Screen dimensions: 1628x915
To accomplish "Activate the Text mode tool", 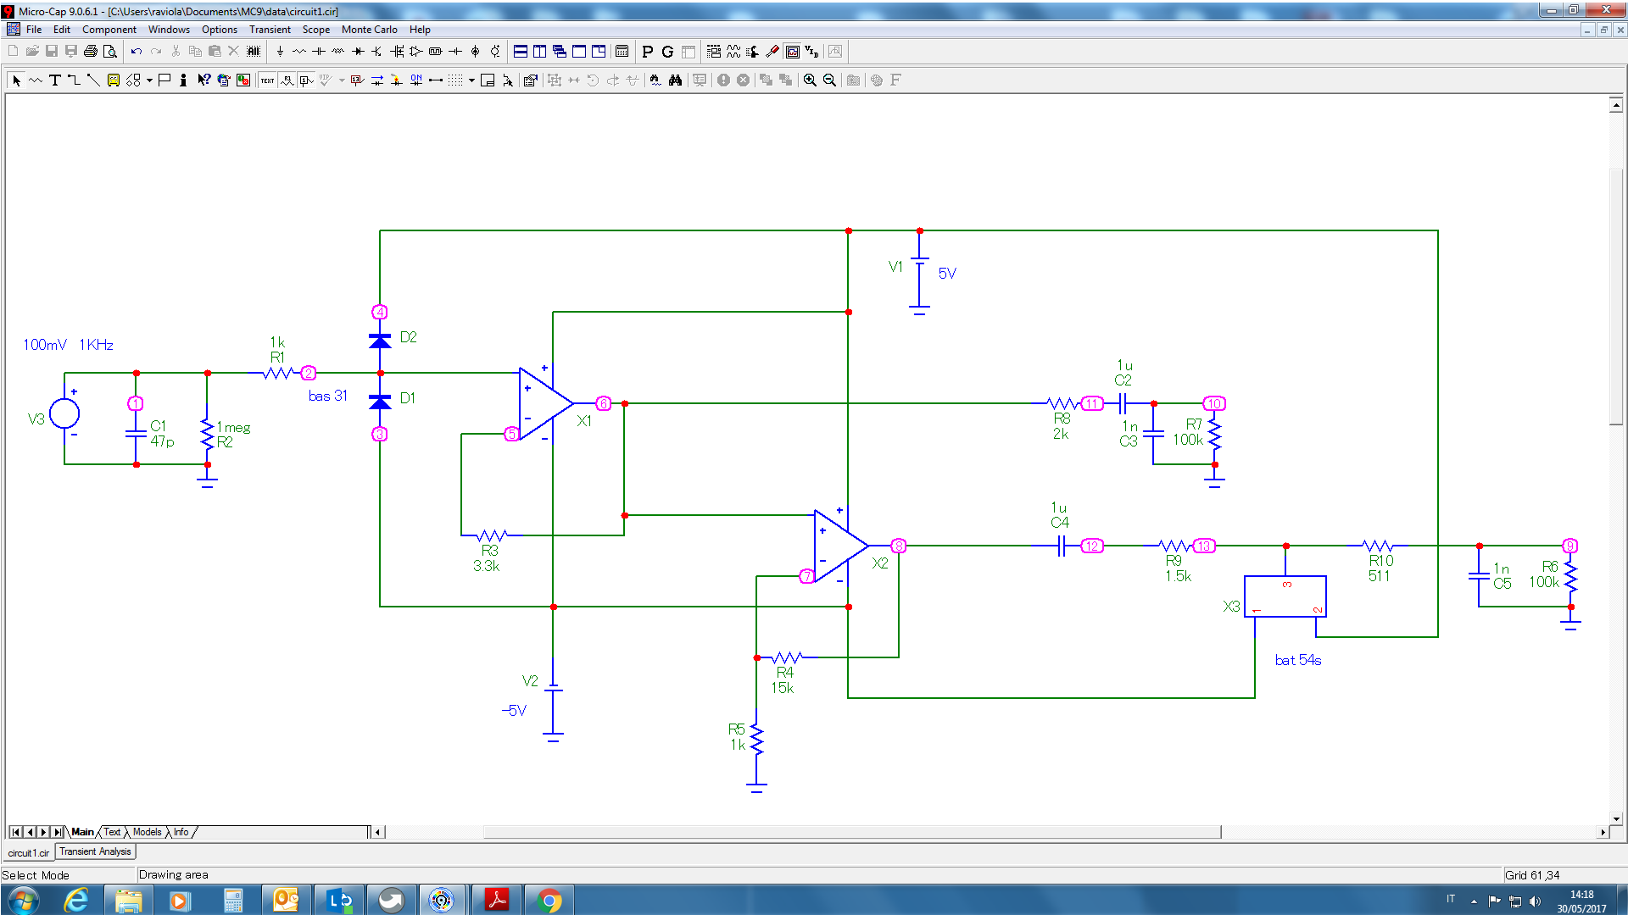I will coord(55,80).
